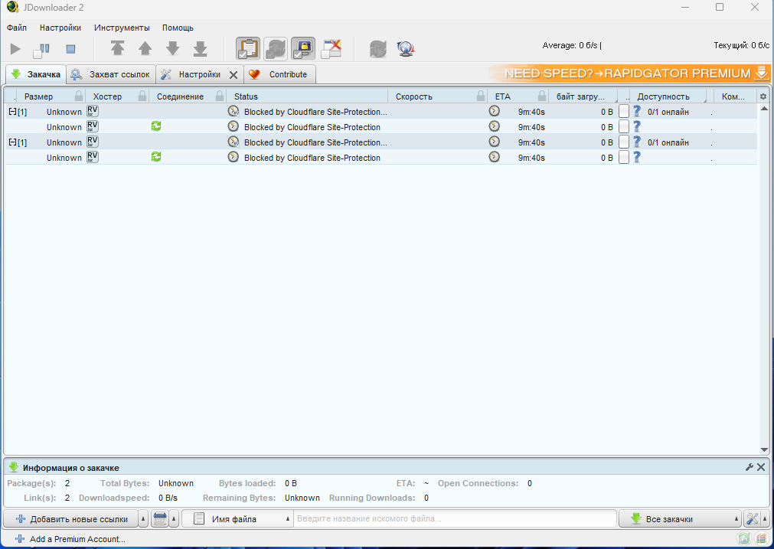Open download info panel settings wrench
Viewport: 774px width, 549px height.
click(750, 467)
